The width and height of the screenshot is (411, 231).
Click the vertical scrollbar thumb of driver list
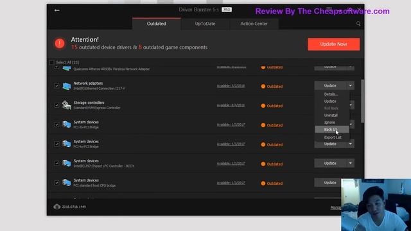pyautogui.click(x=362, y=101)
